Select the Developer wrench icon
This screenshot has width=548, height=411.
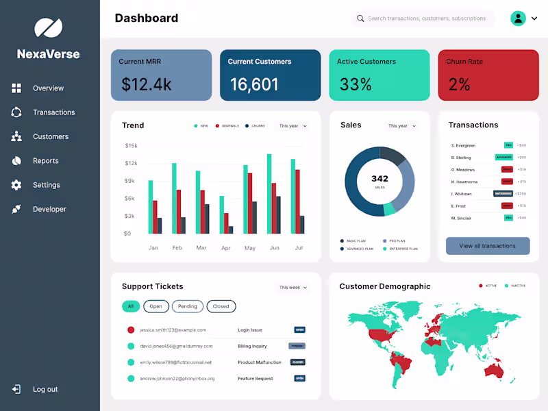click(15, 209)
